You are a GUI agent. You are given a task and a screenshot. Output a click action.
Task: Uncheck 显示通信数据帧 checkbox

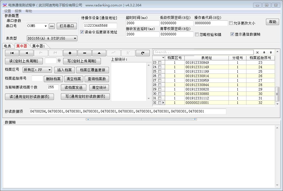coord(232,34)
